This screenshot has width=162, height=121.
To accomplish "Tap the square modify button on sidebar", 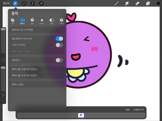I will click(x=3, y=60).
